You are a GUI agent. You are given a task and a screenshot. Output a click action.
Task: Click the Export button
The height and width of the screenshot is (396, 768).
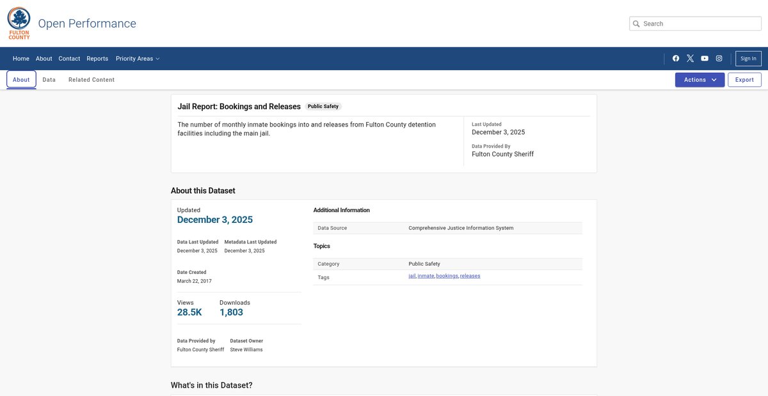744,80
